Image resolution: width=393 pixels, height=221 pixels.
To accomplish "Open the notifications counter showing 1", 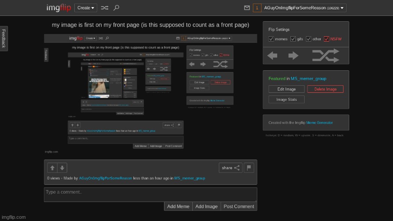I will pyautogui.click(x=257, y=8).
